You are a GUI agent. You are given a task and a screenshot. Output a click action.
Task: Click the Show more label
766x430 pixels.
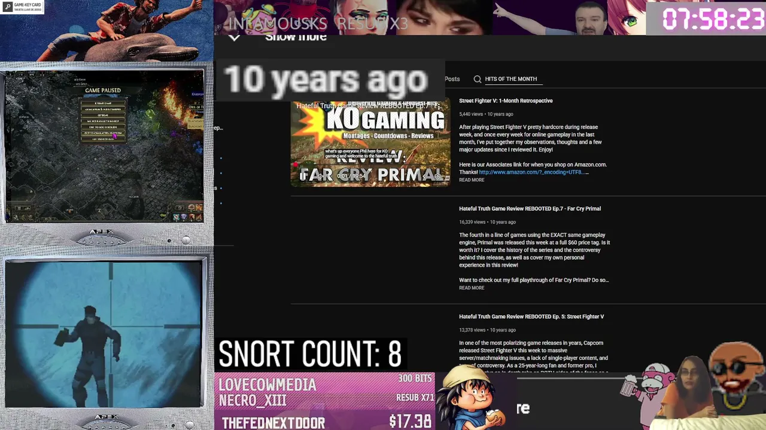pos(296,37)
